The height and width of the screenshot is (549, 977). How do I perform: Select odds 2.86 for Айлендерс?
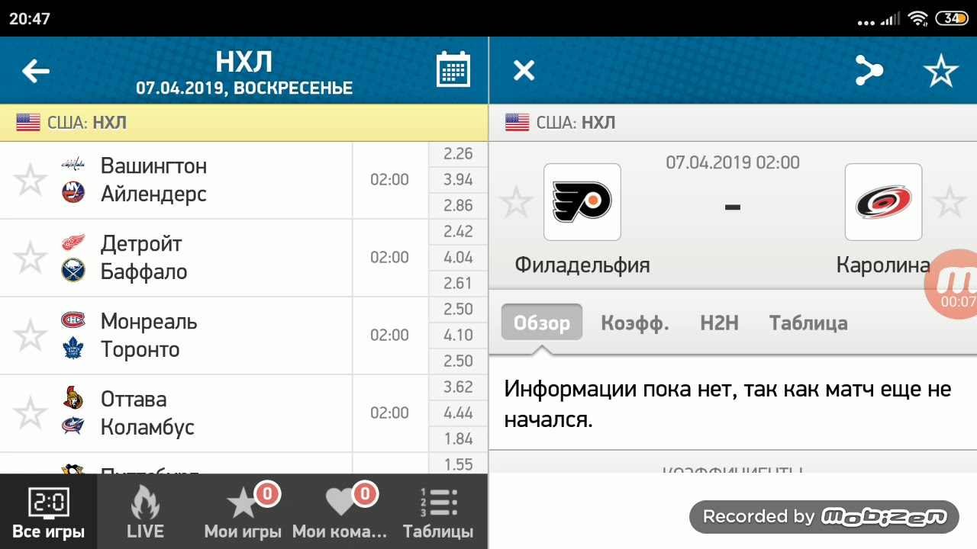coord(458,206)
